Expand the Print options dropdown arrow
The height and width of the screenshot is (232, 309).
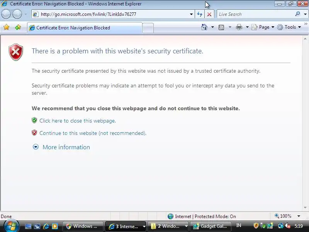click(x=247, y=27)
